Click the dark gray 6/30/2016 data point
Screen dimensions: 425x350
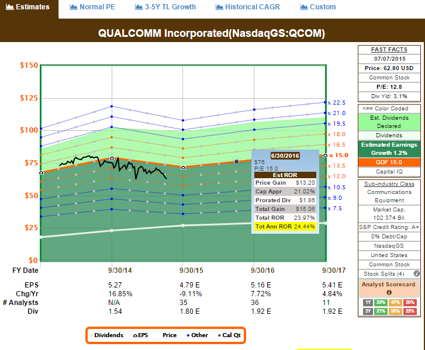point(236,162)
